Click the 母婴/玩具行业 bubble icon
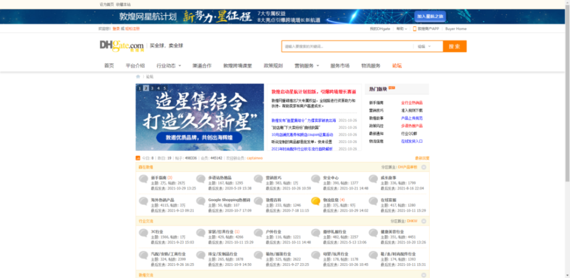 pos(316,255)
